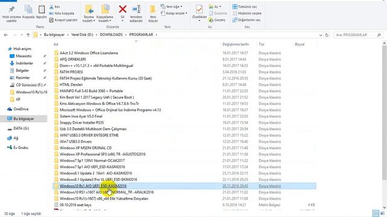Click Kısayol yapıştır in ribbon
Screen dimensions: 387x217
coord(63,20)
